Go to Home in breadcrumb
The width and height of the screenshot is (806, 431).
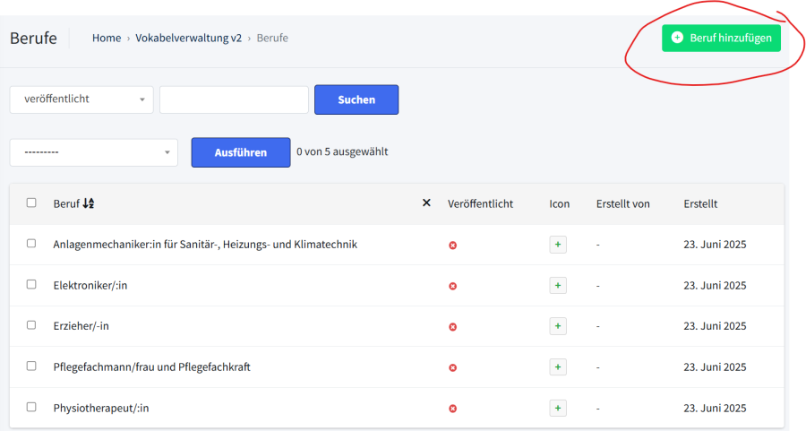(x=107, y=38)
